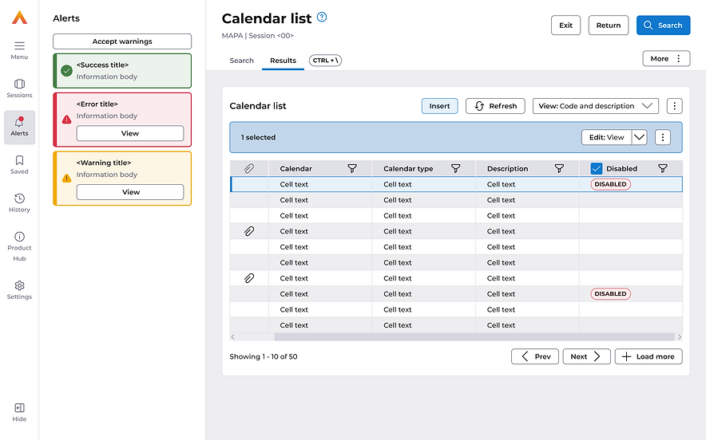
Task: Open the View: Code and description dropdown
Action: (x=596, y=106)
